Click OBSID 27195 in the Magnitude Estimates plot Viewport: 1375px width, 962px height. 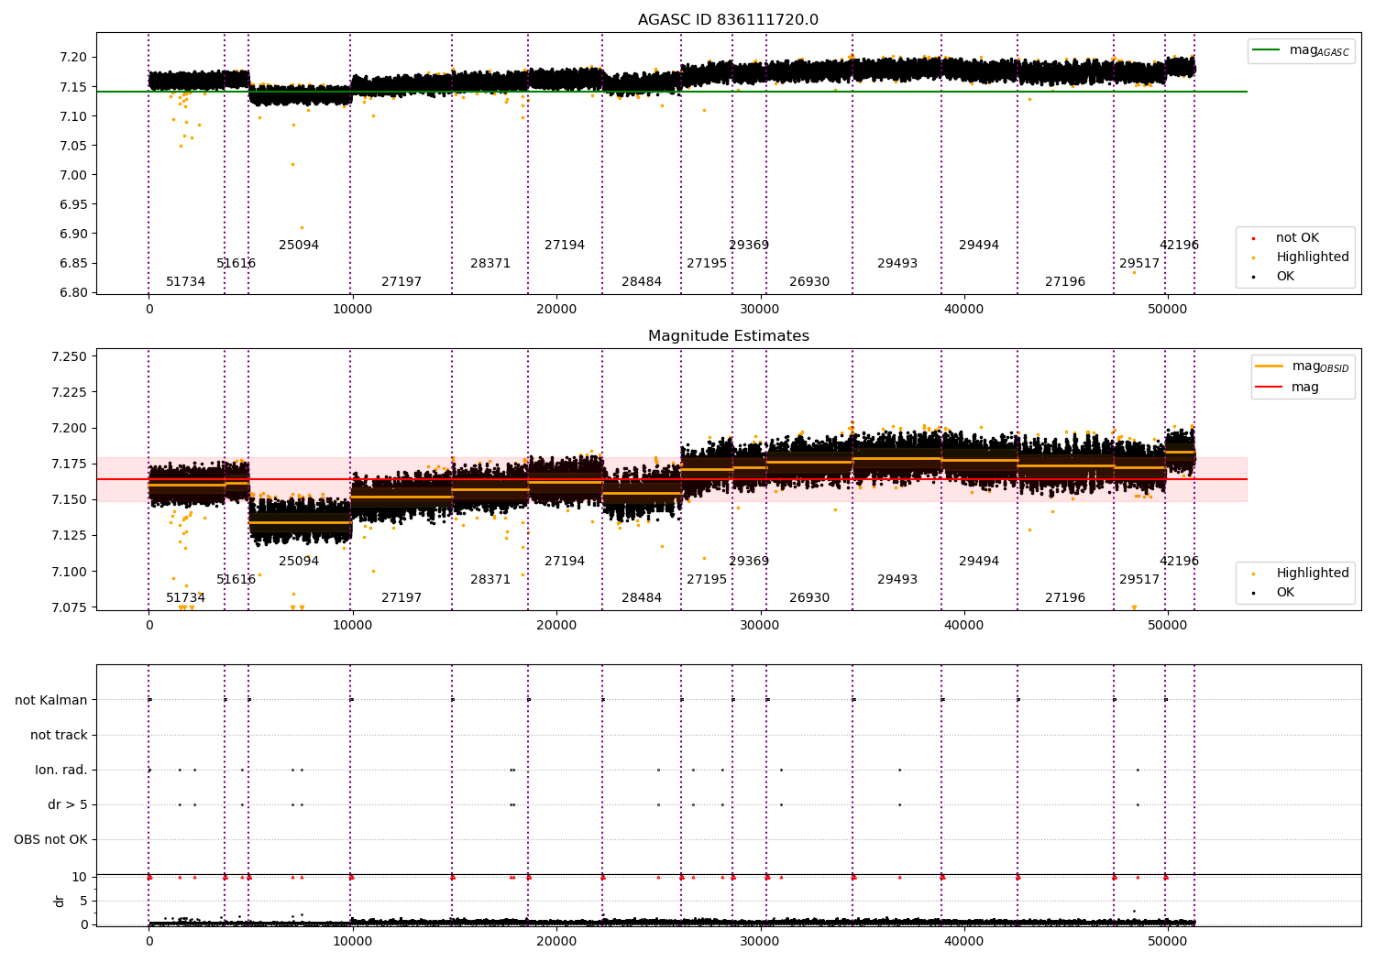coord(707,580)
